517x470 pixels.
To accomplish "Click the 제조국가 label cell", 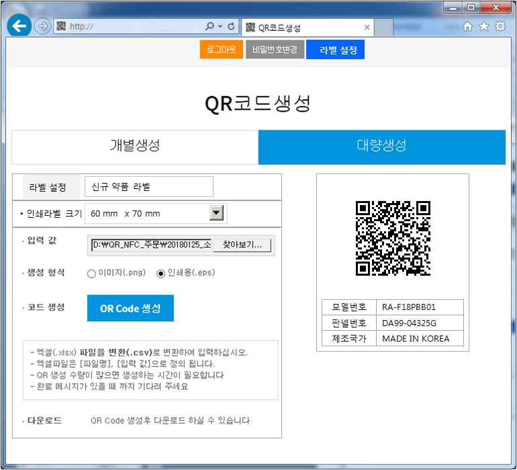I will click(349, 338).
